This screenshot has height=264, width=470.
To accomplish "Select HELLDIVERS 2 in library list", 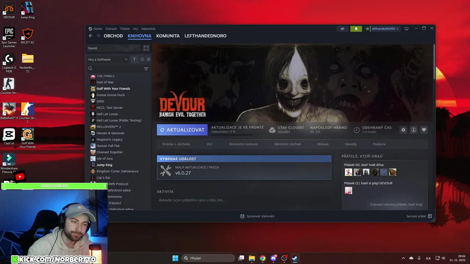I will 109,126.
